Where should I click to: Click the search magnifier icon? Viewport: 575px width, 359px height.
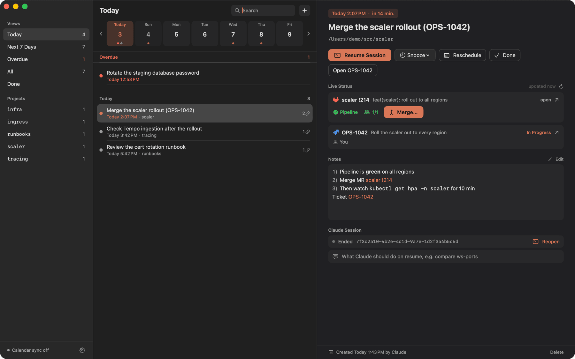[237, 11]
